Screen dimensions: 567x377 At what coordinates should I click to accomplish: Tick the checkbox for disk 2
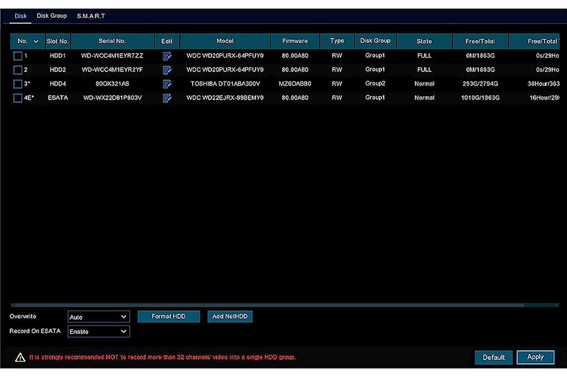pos(18,70)
